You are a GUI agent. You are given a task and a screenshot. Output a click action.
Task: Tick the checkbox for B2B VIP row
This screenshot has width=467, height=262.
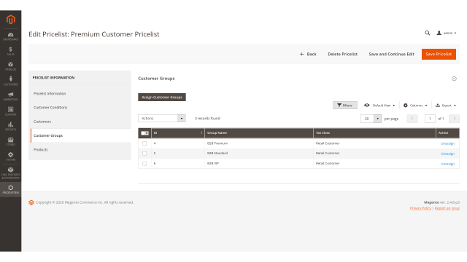(144, 164)
